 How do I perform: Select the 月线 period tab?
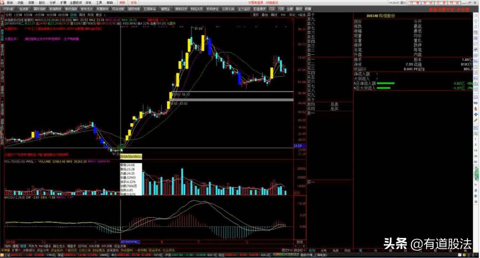pos(91,15)
